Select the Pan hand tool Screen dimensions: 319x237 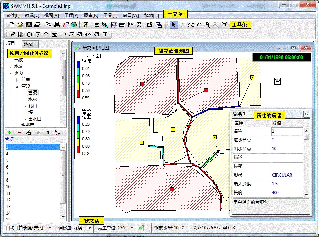click(x=199, y=25)
